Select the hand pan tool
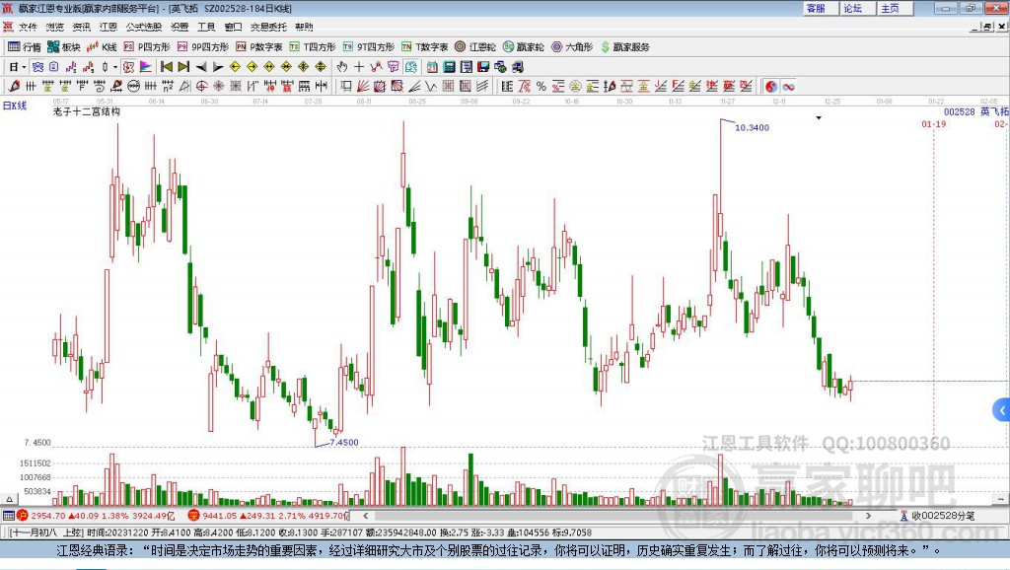This screenshot has height=570, width=1010. click(x=342, y=67)
